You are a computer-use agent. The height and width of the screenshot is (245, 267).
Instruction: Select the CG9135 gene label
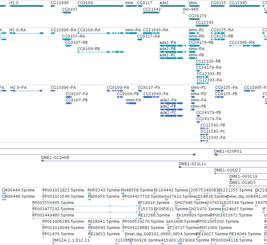(218, 3)
